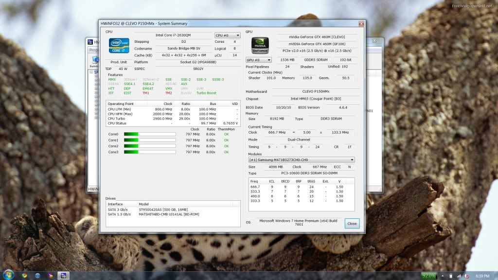Click the Intel Core i7 logo
The height and width of the screenshot is (280, 498).
(x=119, y=45)
